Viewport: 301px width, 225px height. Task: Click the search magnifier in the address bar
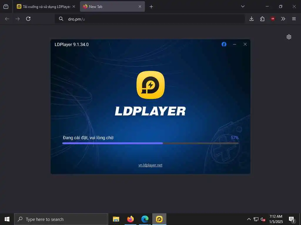(61, 19)
